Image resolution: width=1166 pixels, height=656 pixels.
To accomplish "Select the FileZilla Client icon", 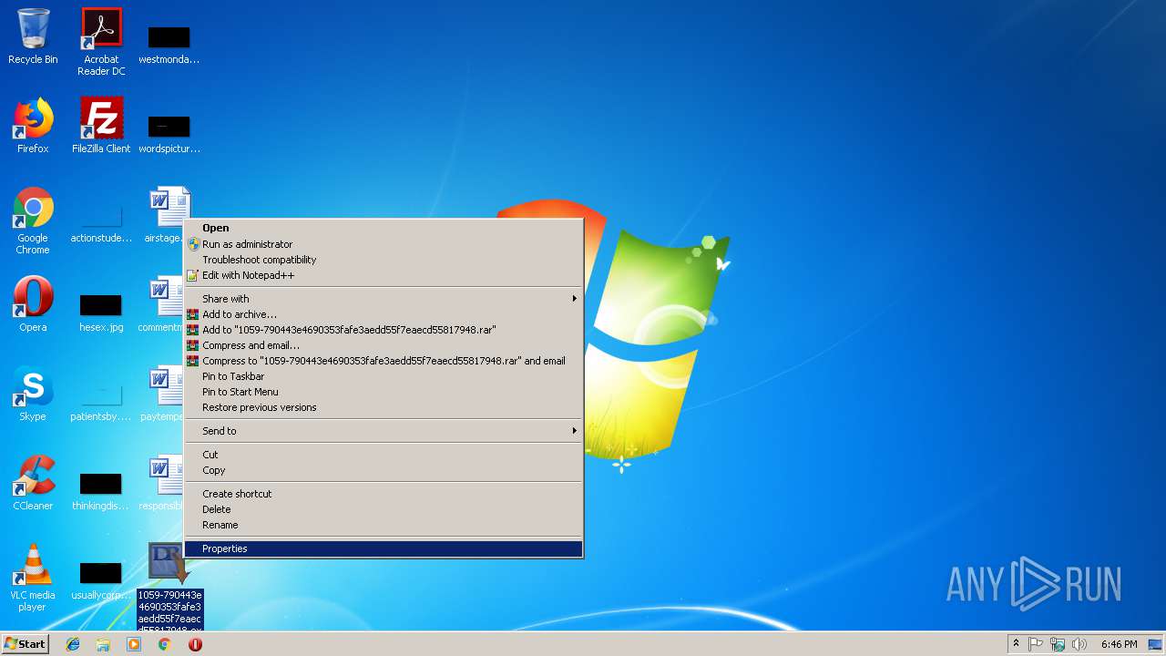I will [x=101, y=126].
